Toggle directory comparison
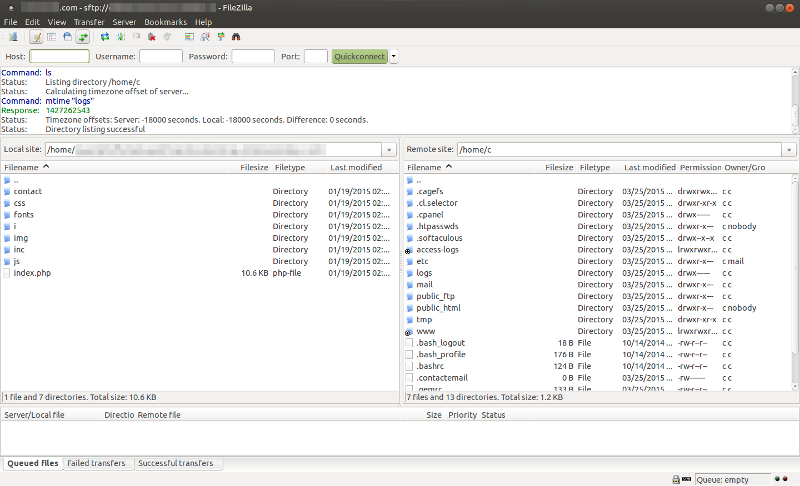800x486 pixels. pyautogui.click(x=205, y=37)
